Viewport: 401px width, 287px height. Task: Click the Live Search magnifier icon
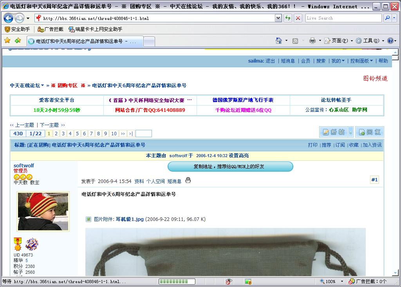coord(387,18)
